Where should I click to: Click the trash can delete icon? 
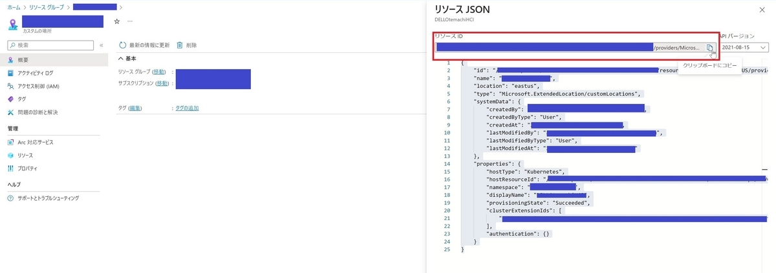click(x=180, y=45)
